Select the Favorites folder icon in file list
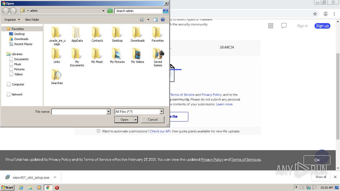This screenshot has width=340, height=191. coord(158,34)
